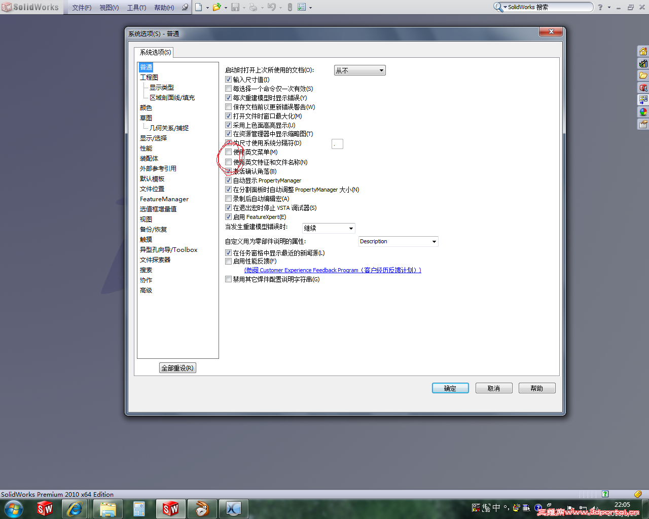This screenshot has width=649, height=519.
Task: Click the 取消 button
Action: coord(494,388)
